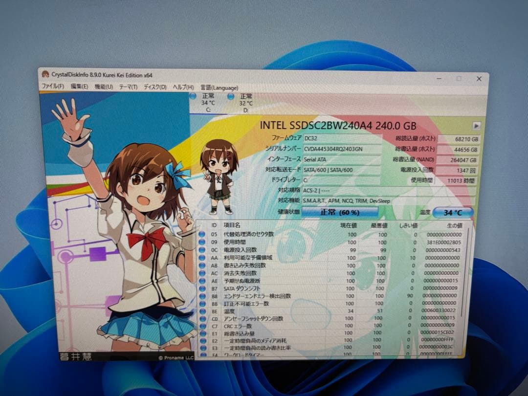
Task: Click the 正常 (60%) health status button
Action: pos(338,212)
